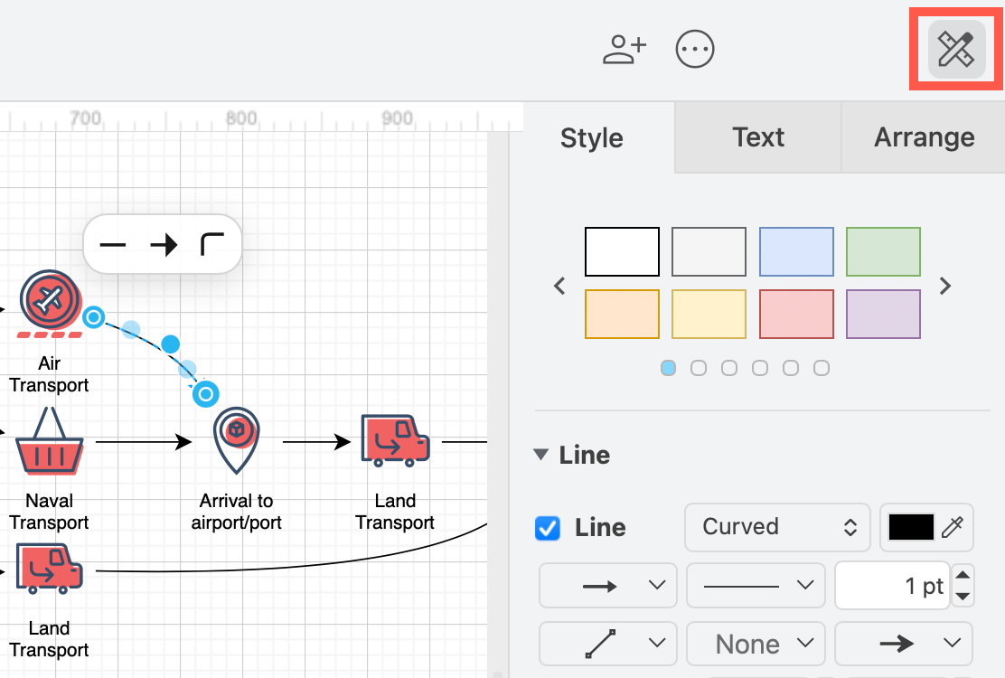Select the Land Transport truck in bottom row
The width and height of the screenshot is (1005, 678).
50,569
